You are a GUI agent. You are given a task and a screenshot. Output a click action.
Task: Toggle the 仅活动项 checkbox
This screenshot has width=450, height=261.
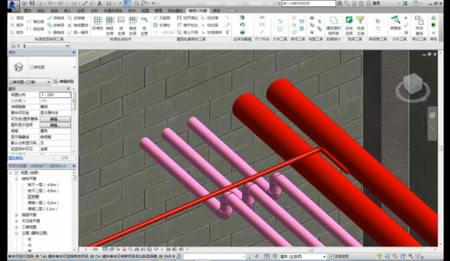pos(331,257)
